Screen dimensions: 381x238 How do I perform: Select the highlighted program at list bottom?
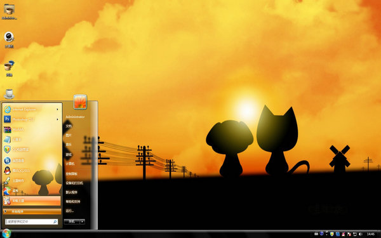click(32, 201)
